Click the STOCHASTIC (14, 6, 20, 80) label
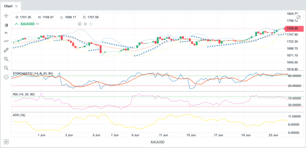This screenshot has height=148, width=306. [33, 74]
